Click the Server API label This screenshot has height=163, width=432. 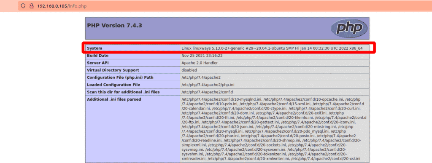pyautogui.click(x=97, y=63)
